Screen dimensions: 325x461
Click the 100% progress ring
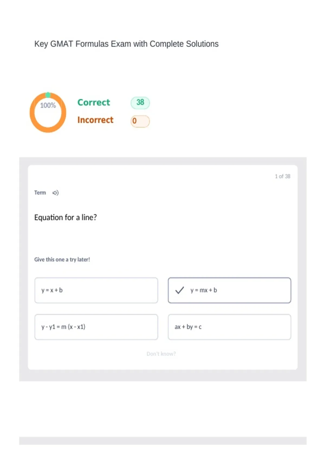(x=48, y=113)
